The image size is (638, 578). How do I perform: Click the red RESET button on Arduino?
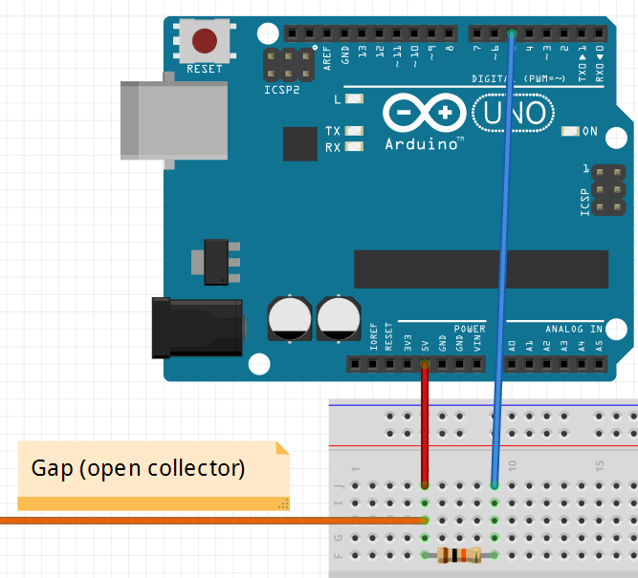pyautogui.click(x=205, y=41)
